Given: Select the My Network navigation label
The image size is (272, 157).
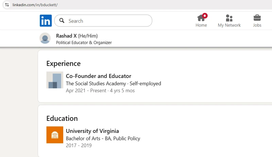Looking at the screenshot, I should (229, 25).
